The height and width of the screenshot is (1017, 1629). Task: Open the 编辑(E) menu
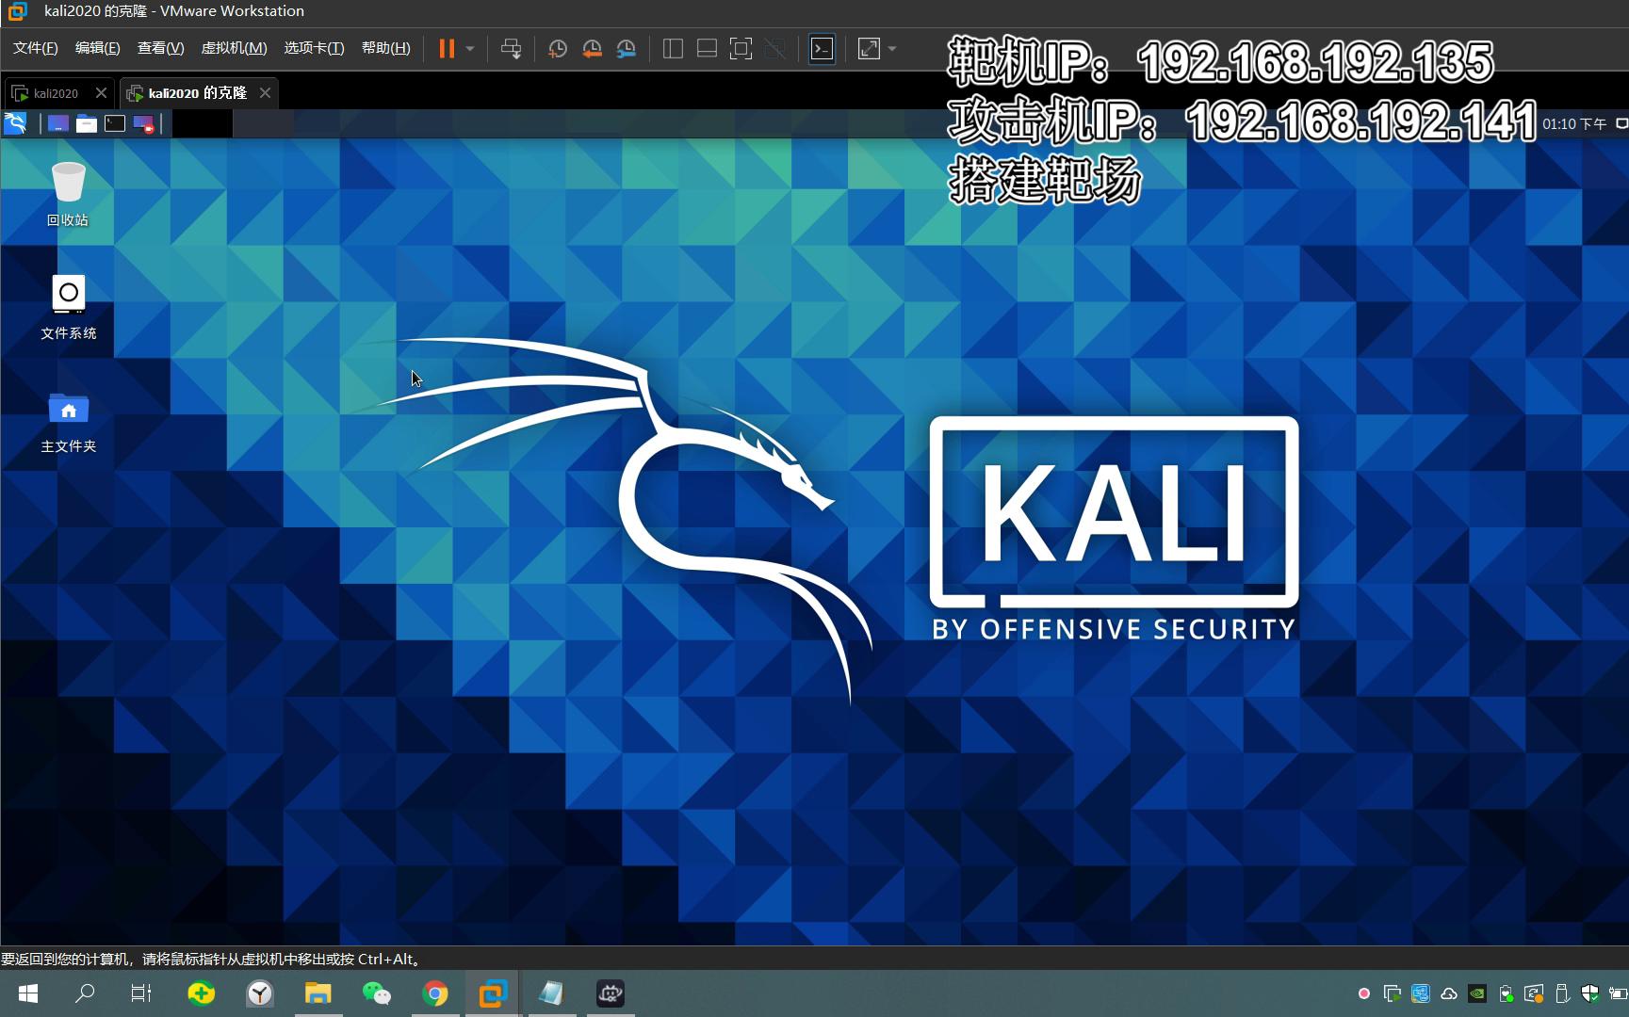click(x=97, y=48)
